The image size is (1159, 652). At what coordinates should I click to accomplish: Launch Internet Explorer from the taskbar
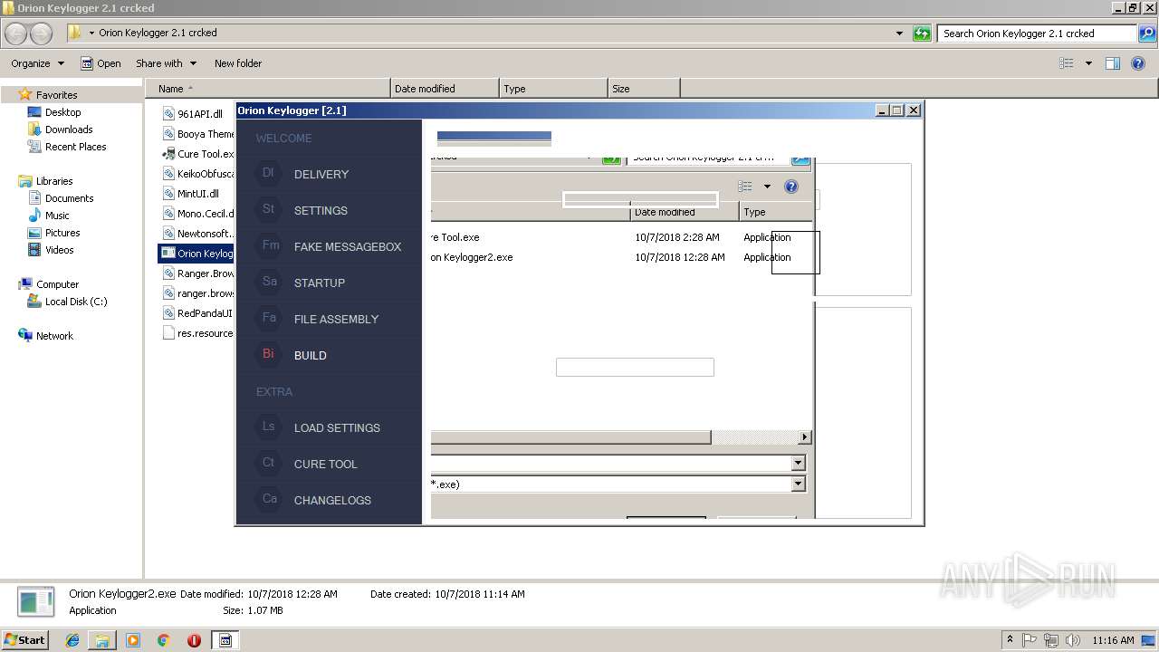[72, 640]
